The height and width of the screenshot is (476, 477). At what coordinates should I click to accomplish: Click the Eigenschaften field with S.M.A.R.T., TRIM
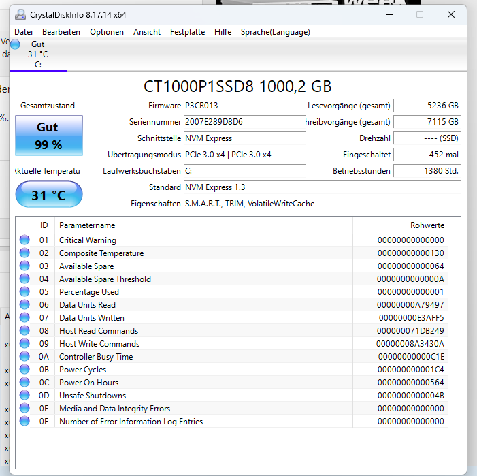click(x=322, y=204)
